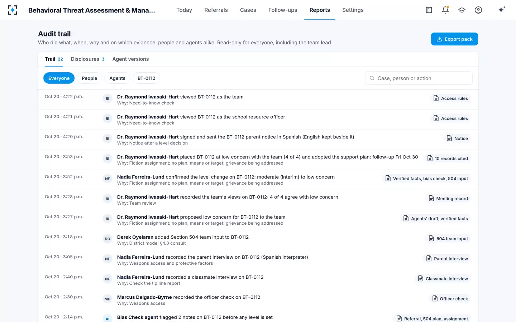The image size is (516, 322).
Task: Click the 'Oct 20 · 3:05 p.m.' timestamp
Action: 64,257
